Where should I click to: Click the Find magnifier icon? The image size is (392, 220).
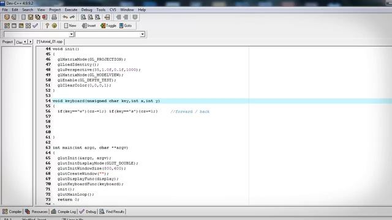tap(83, 17)
